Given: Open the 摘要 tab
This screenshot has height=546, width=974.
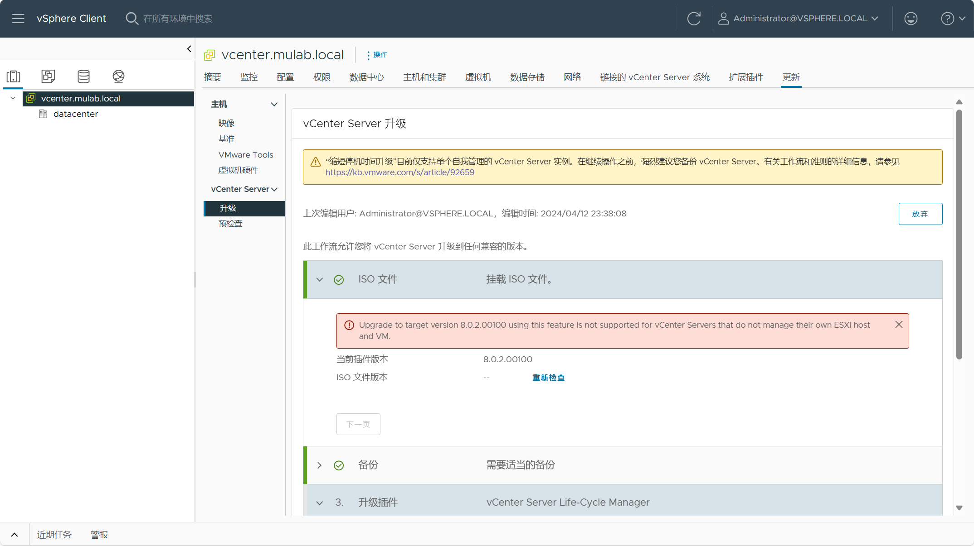Looking at the screenshot, I should pyautogui.click(x=213, y=77).
